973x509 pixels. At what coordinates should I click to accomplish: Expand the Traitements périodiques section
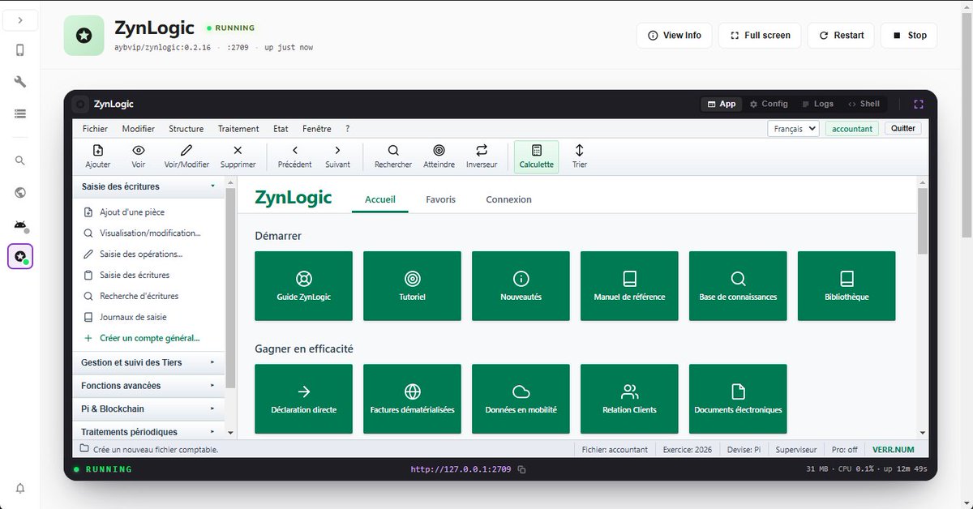[149, 432]
